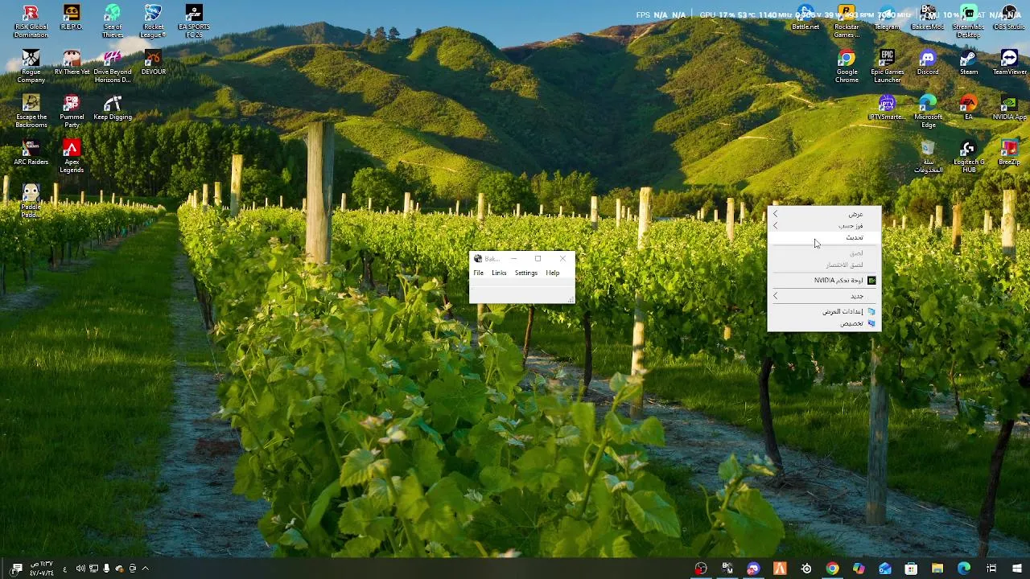Select the TeamViewer desktop icon
1030x579 pixels.
tap(1009, 64)
